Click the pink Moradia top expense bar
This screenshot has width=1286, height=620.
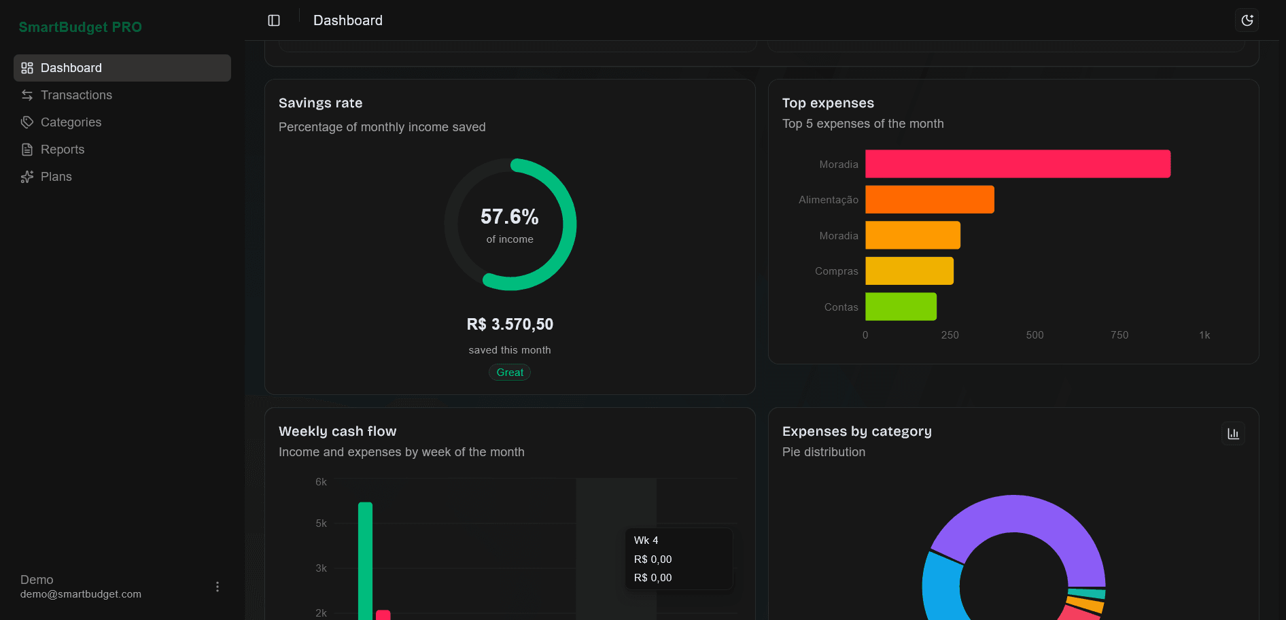1018,164
